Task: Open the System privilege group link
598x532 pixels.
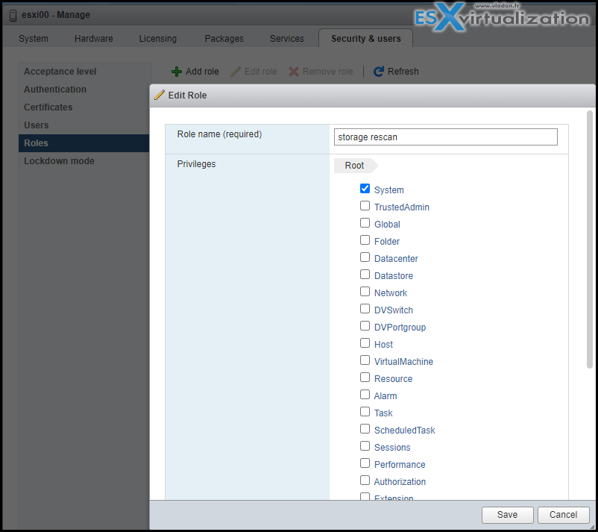Action: (x=389, y=190)
